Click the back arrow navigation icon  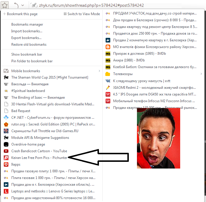[16, 5]
